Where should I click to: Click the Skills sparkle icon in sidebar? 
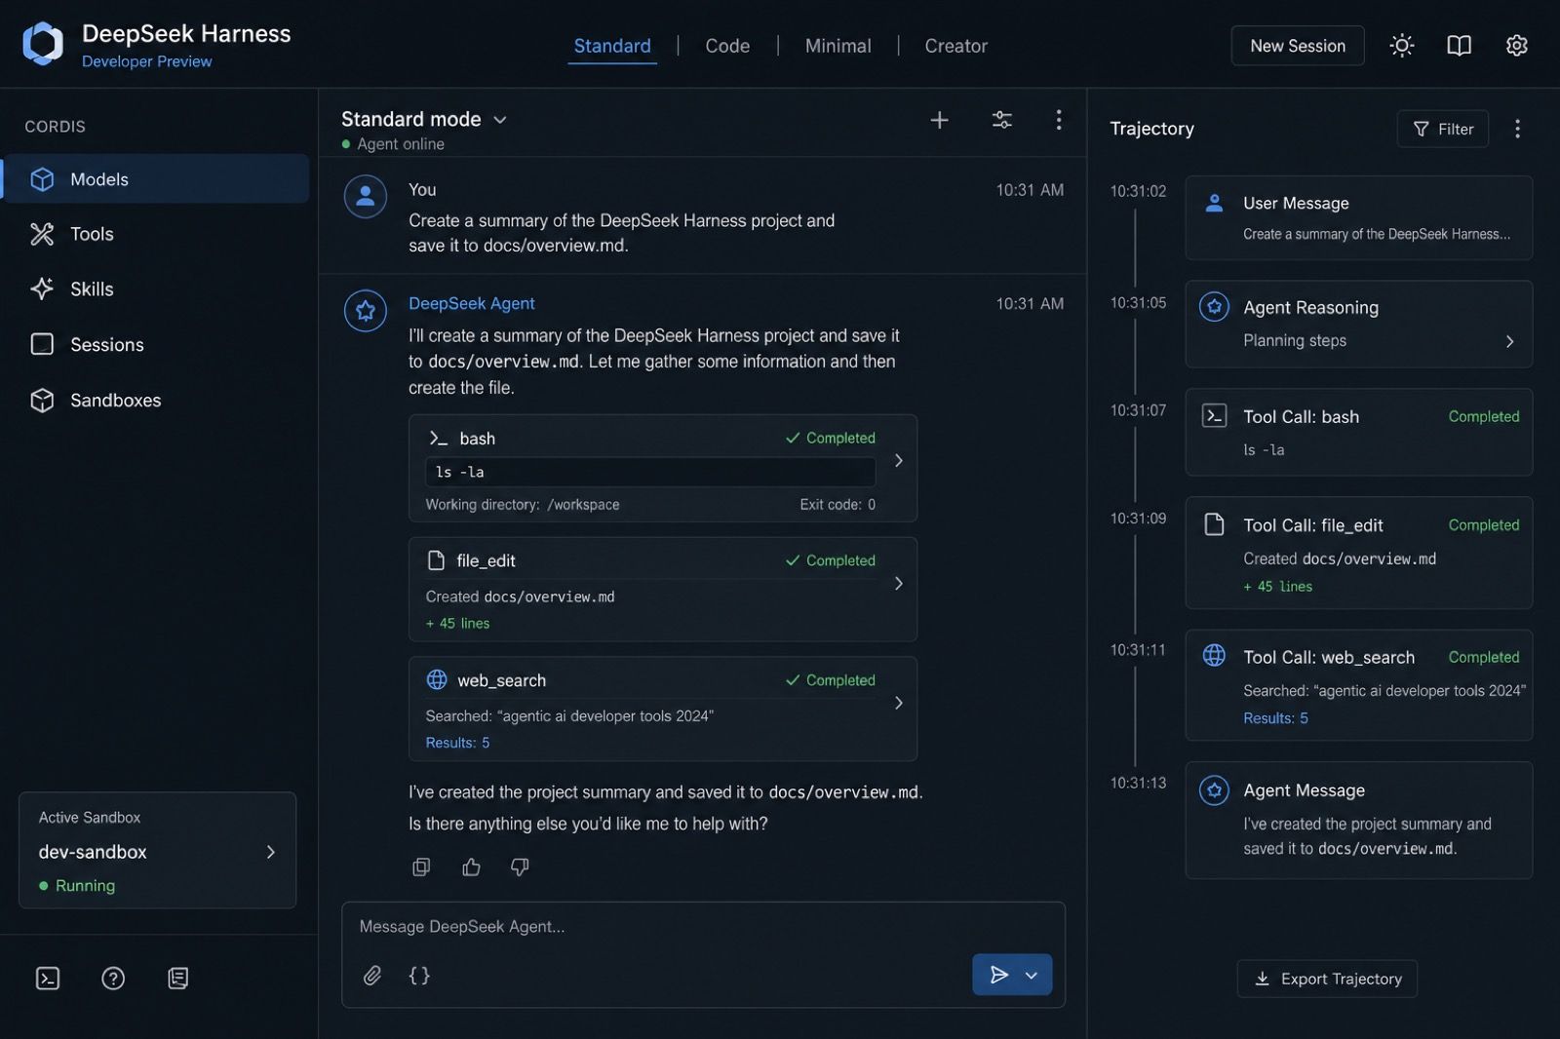pos(42,289)
